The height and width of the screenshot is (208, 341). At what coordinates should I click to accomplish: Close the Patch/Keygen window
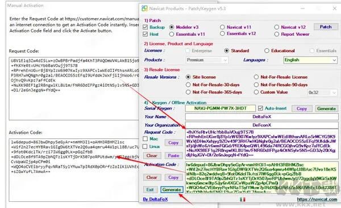pyautogui.click(x=335, y=9)
